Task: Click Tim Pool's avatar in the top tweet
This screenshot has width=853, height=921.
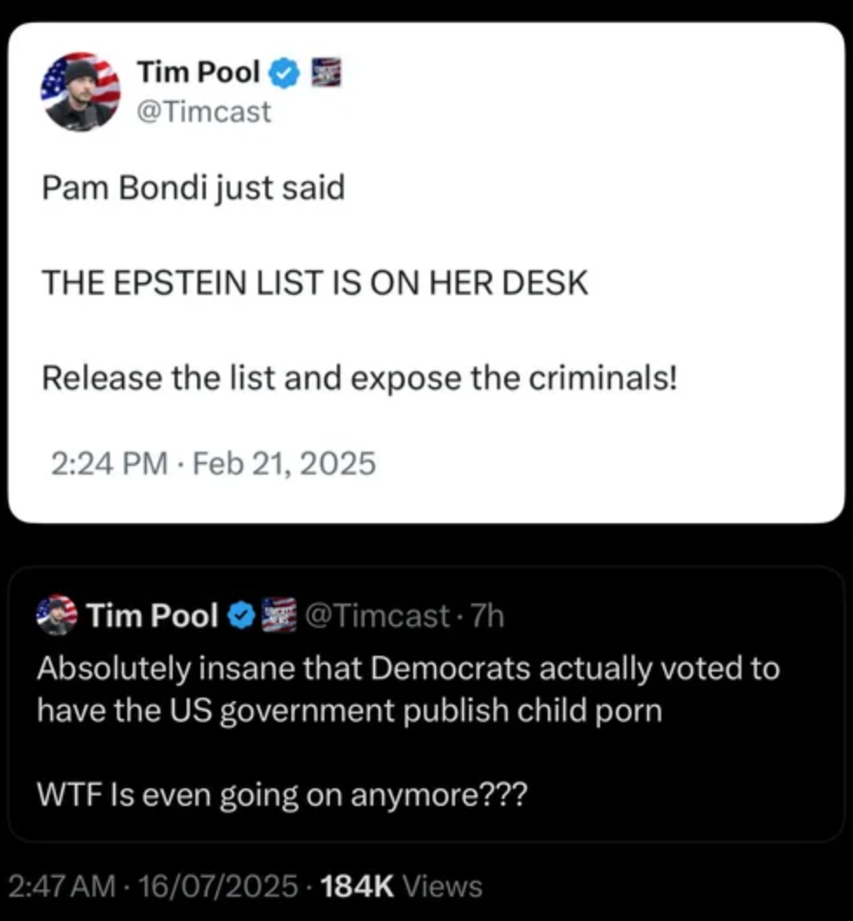Action: point(80,92)
